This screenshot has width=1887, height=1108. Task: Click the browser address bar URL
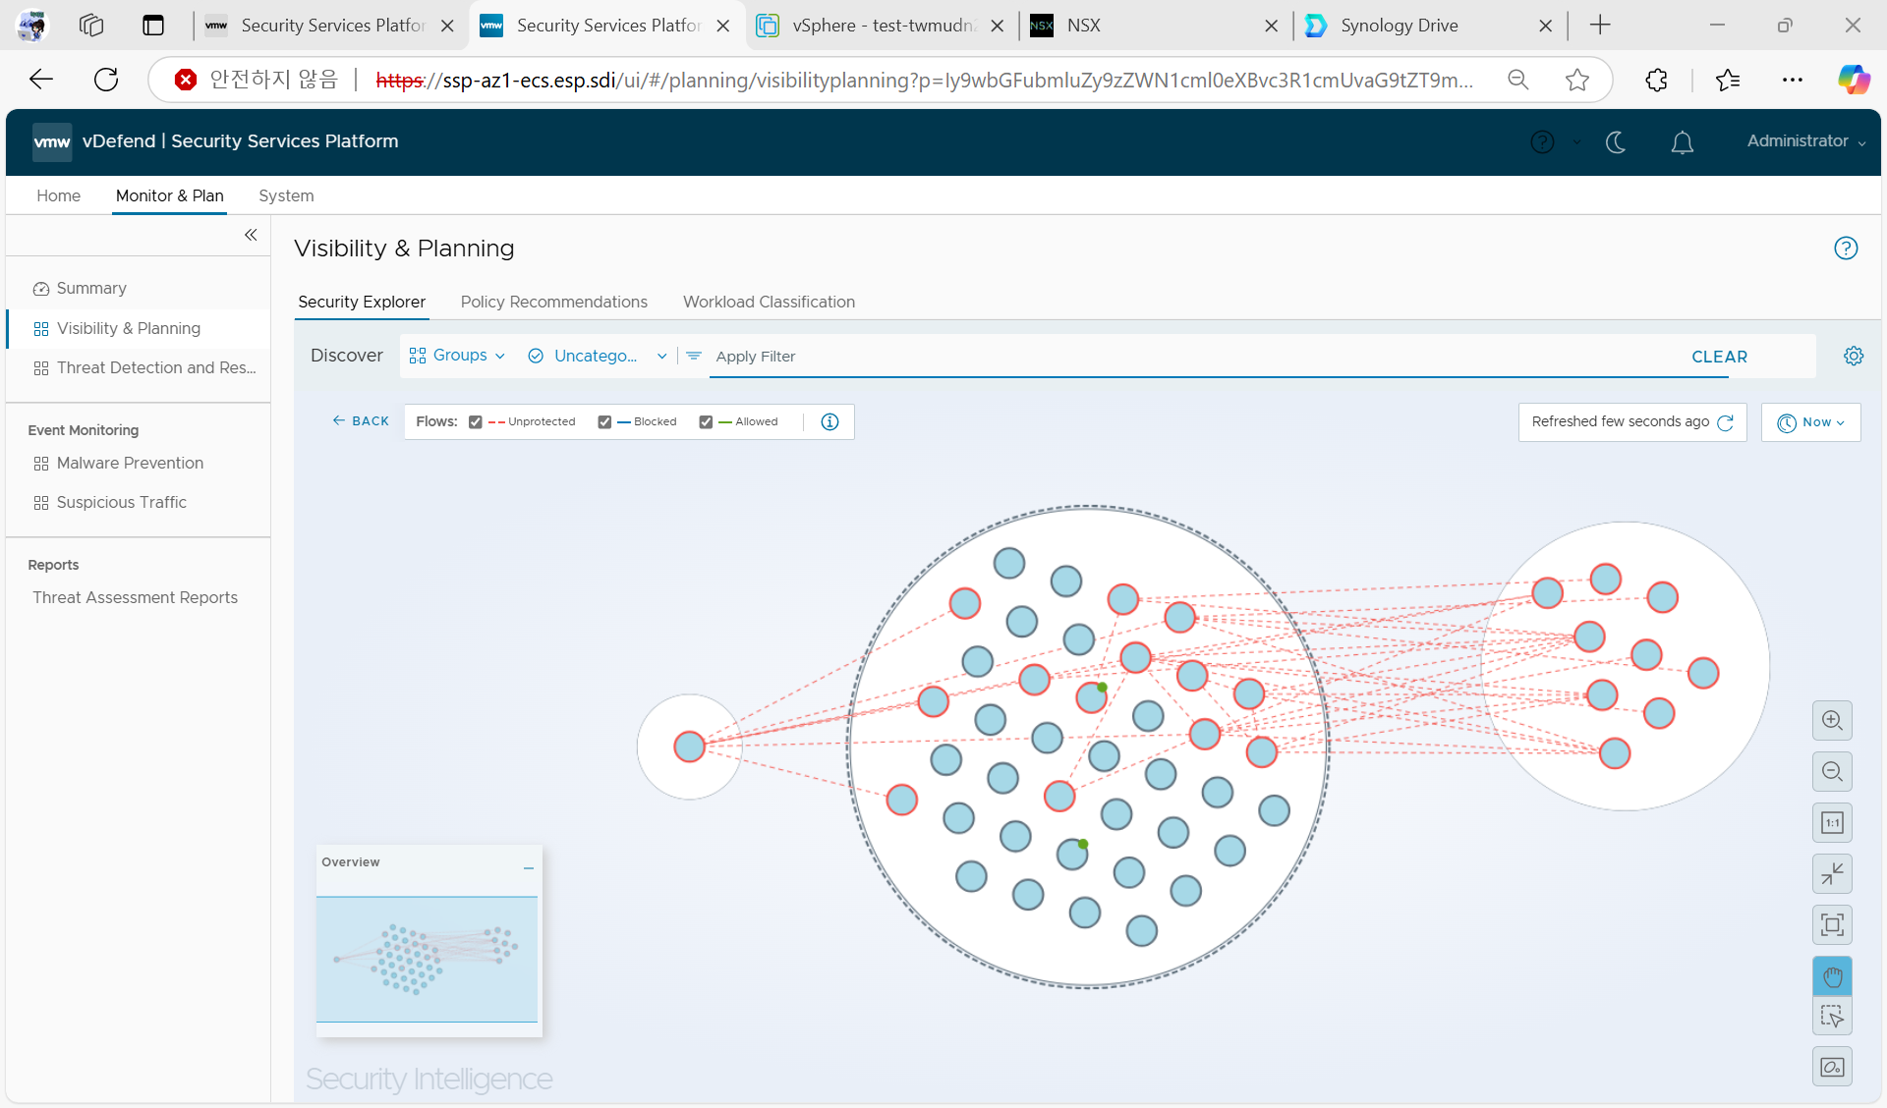tap(924, 80)
